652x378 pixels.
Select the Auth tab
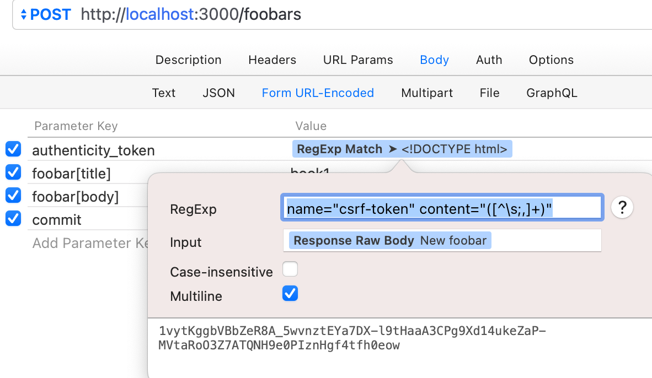coord(489,60)
